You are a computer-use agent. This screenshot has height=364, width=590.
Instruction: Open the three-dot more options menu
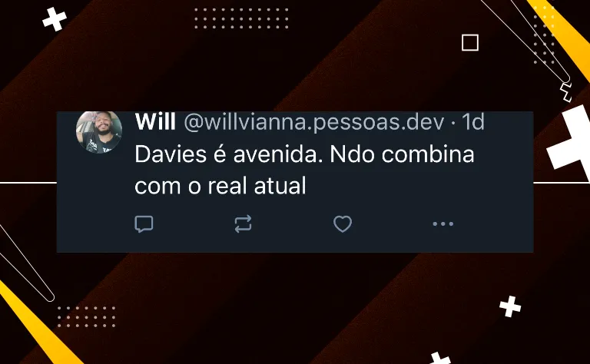(442, 223)
